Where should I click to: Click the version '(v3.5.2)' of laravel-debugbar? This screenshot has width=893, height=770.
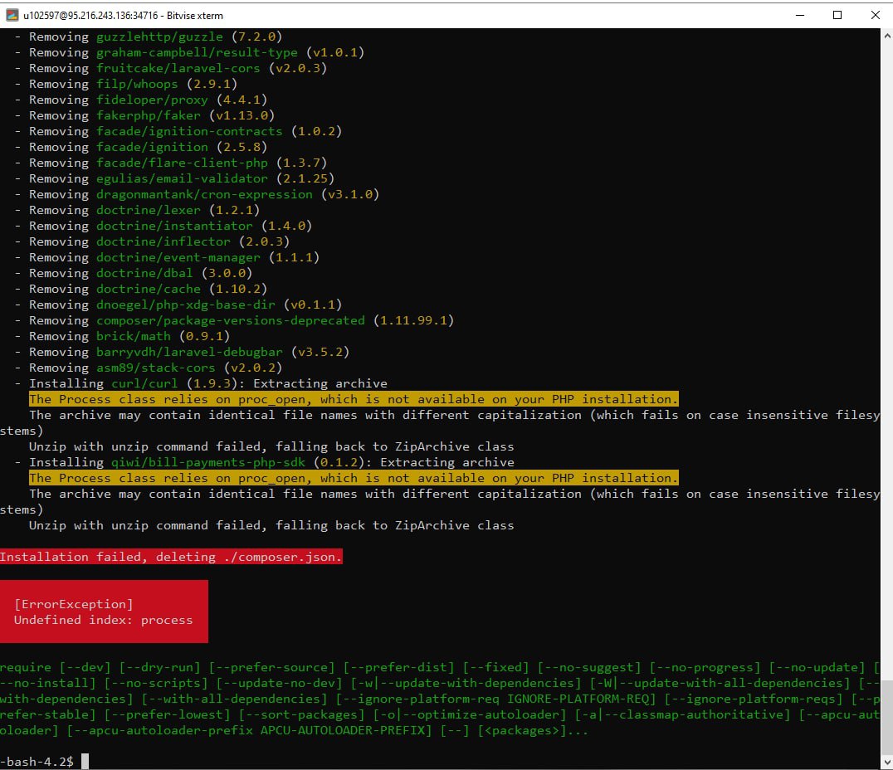tap(320, 352)
